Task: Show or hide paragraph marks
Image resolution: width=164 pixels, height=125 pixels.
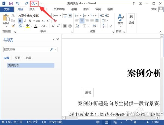Action: click(111, 26)
